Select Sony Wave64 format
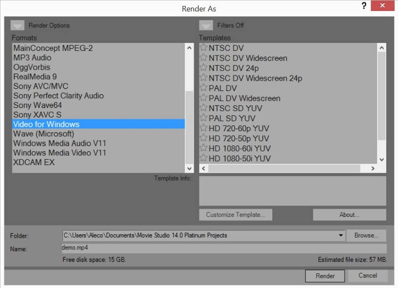Image resolution: width=398 pixels, height=288 pixels. click(99, 105)
